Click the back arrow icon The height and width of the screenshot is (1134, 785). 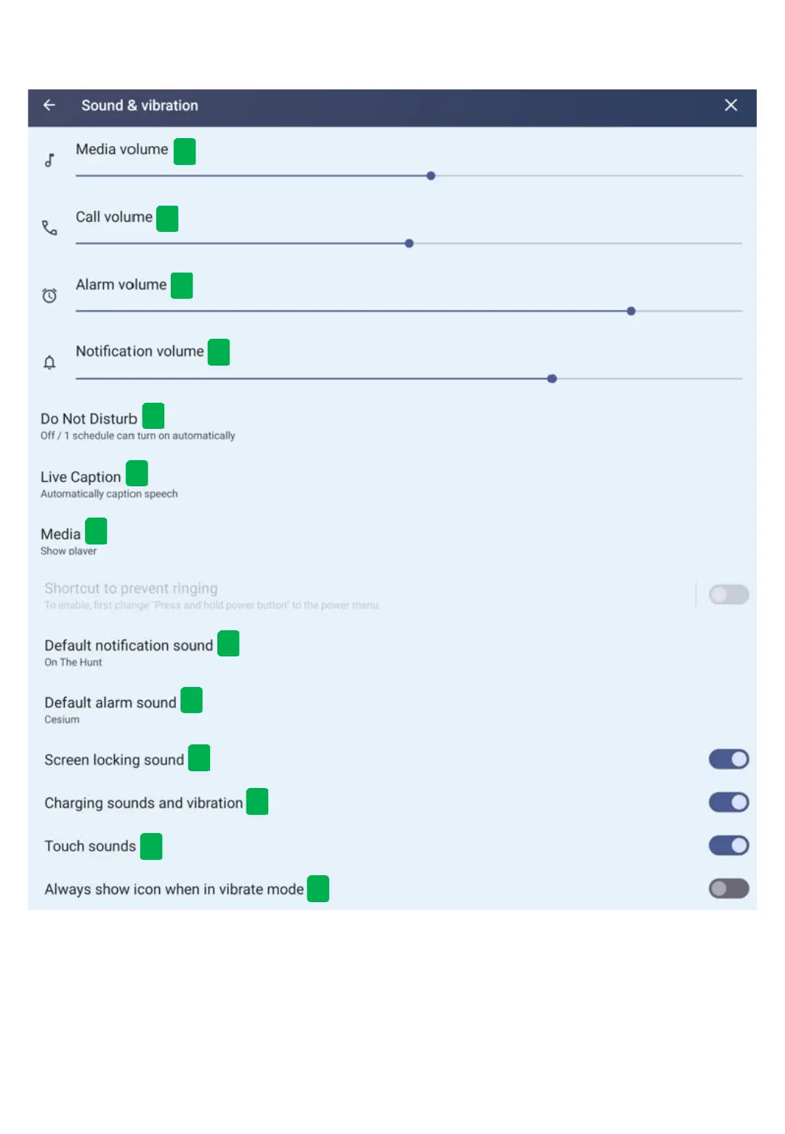tap(49, 105)
